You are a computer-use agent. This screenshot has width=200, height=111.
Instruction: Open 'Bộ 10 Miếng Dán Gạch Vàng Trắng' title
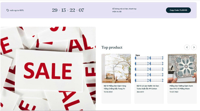coord(115,87)
